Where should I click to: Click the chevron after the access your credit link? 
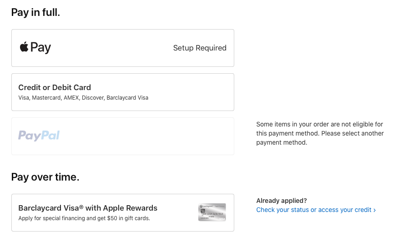(374, 210)
